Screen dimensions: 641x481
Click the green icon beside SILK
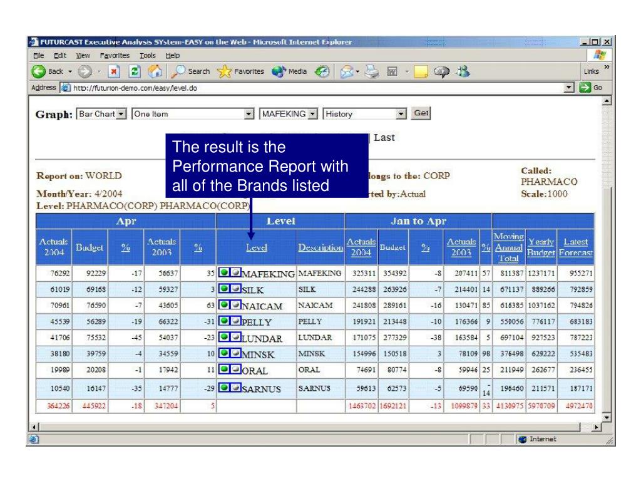pyautogui.click(x=224, y=288)
